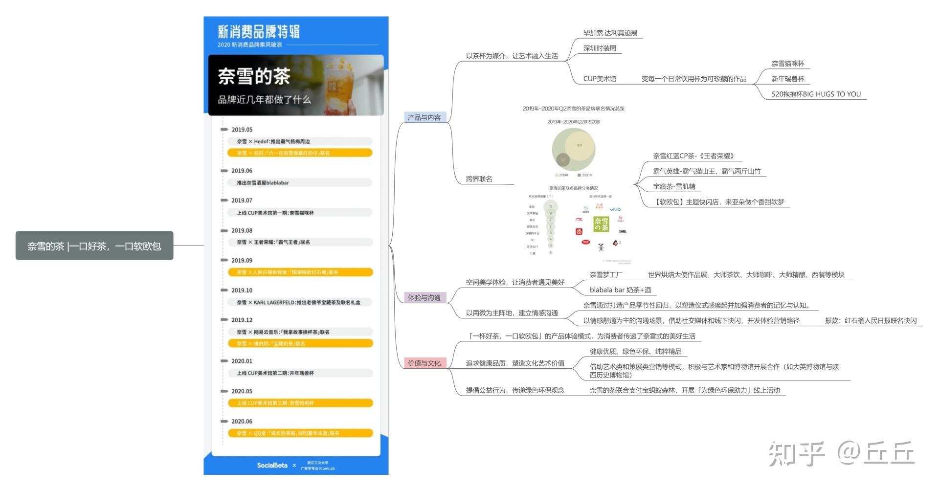The height and width of the screenshot is (491, 939).
Task: Click the green 奈雪の茶 logo in chart
Action: 601,224
